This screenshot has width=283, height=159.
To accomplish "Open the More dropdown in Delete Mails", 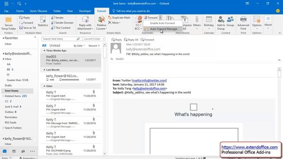I will pyautogui.click(x=115, y=23).
